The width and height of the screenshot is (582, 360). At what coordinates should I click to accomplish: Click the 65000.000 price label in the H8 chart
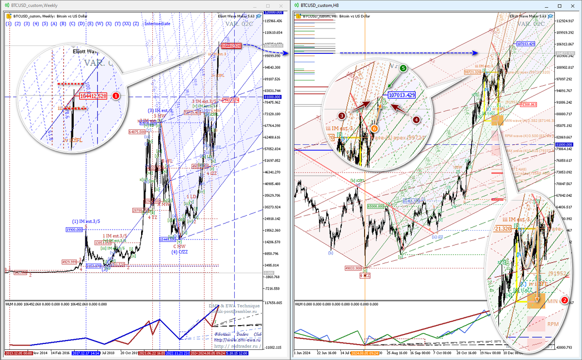coord(375,206)
